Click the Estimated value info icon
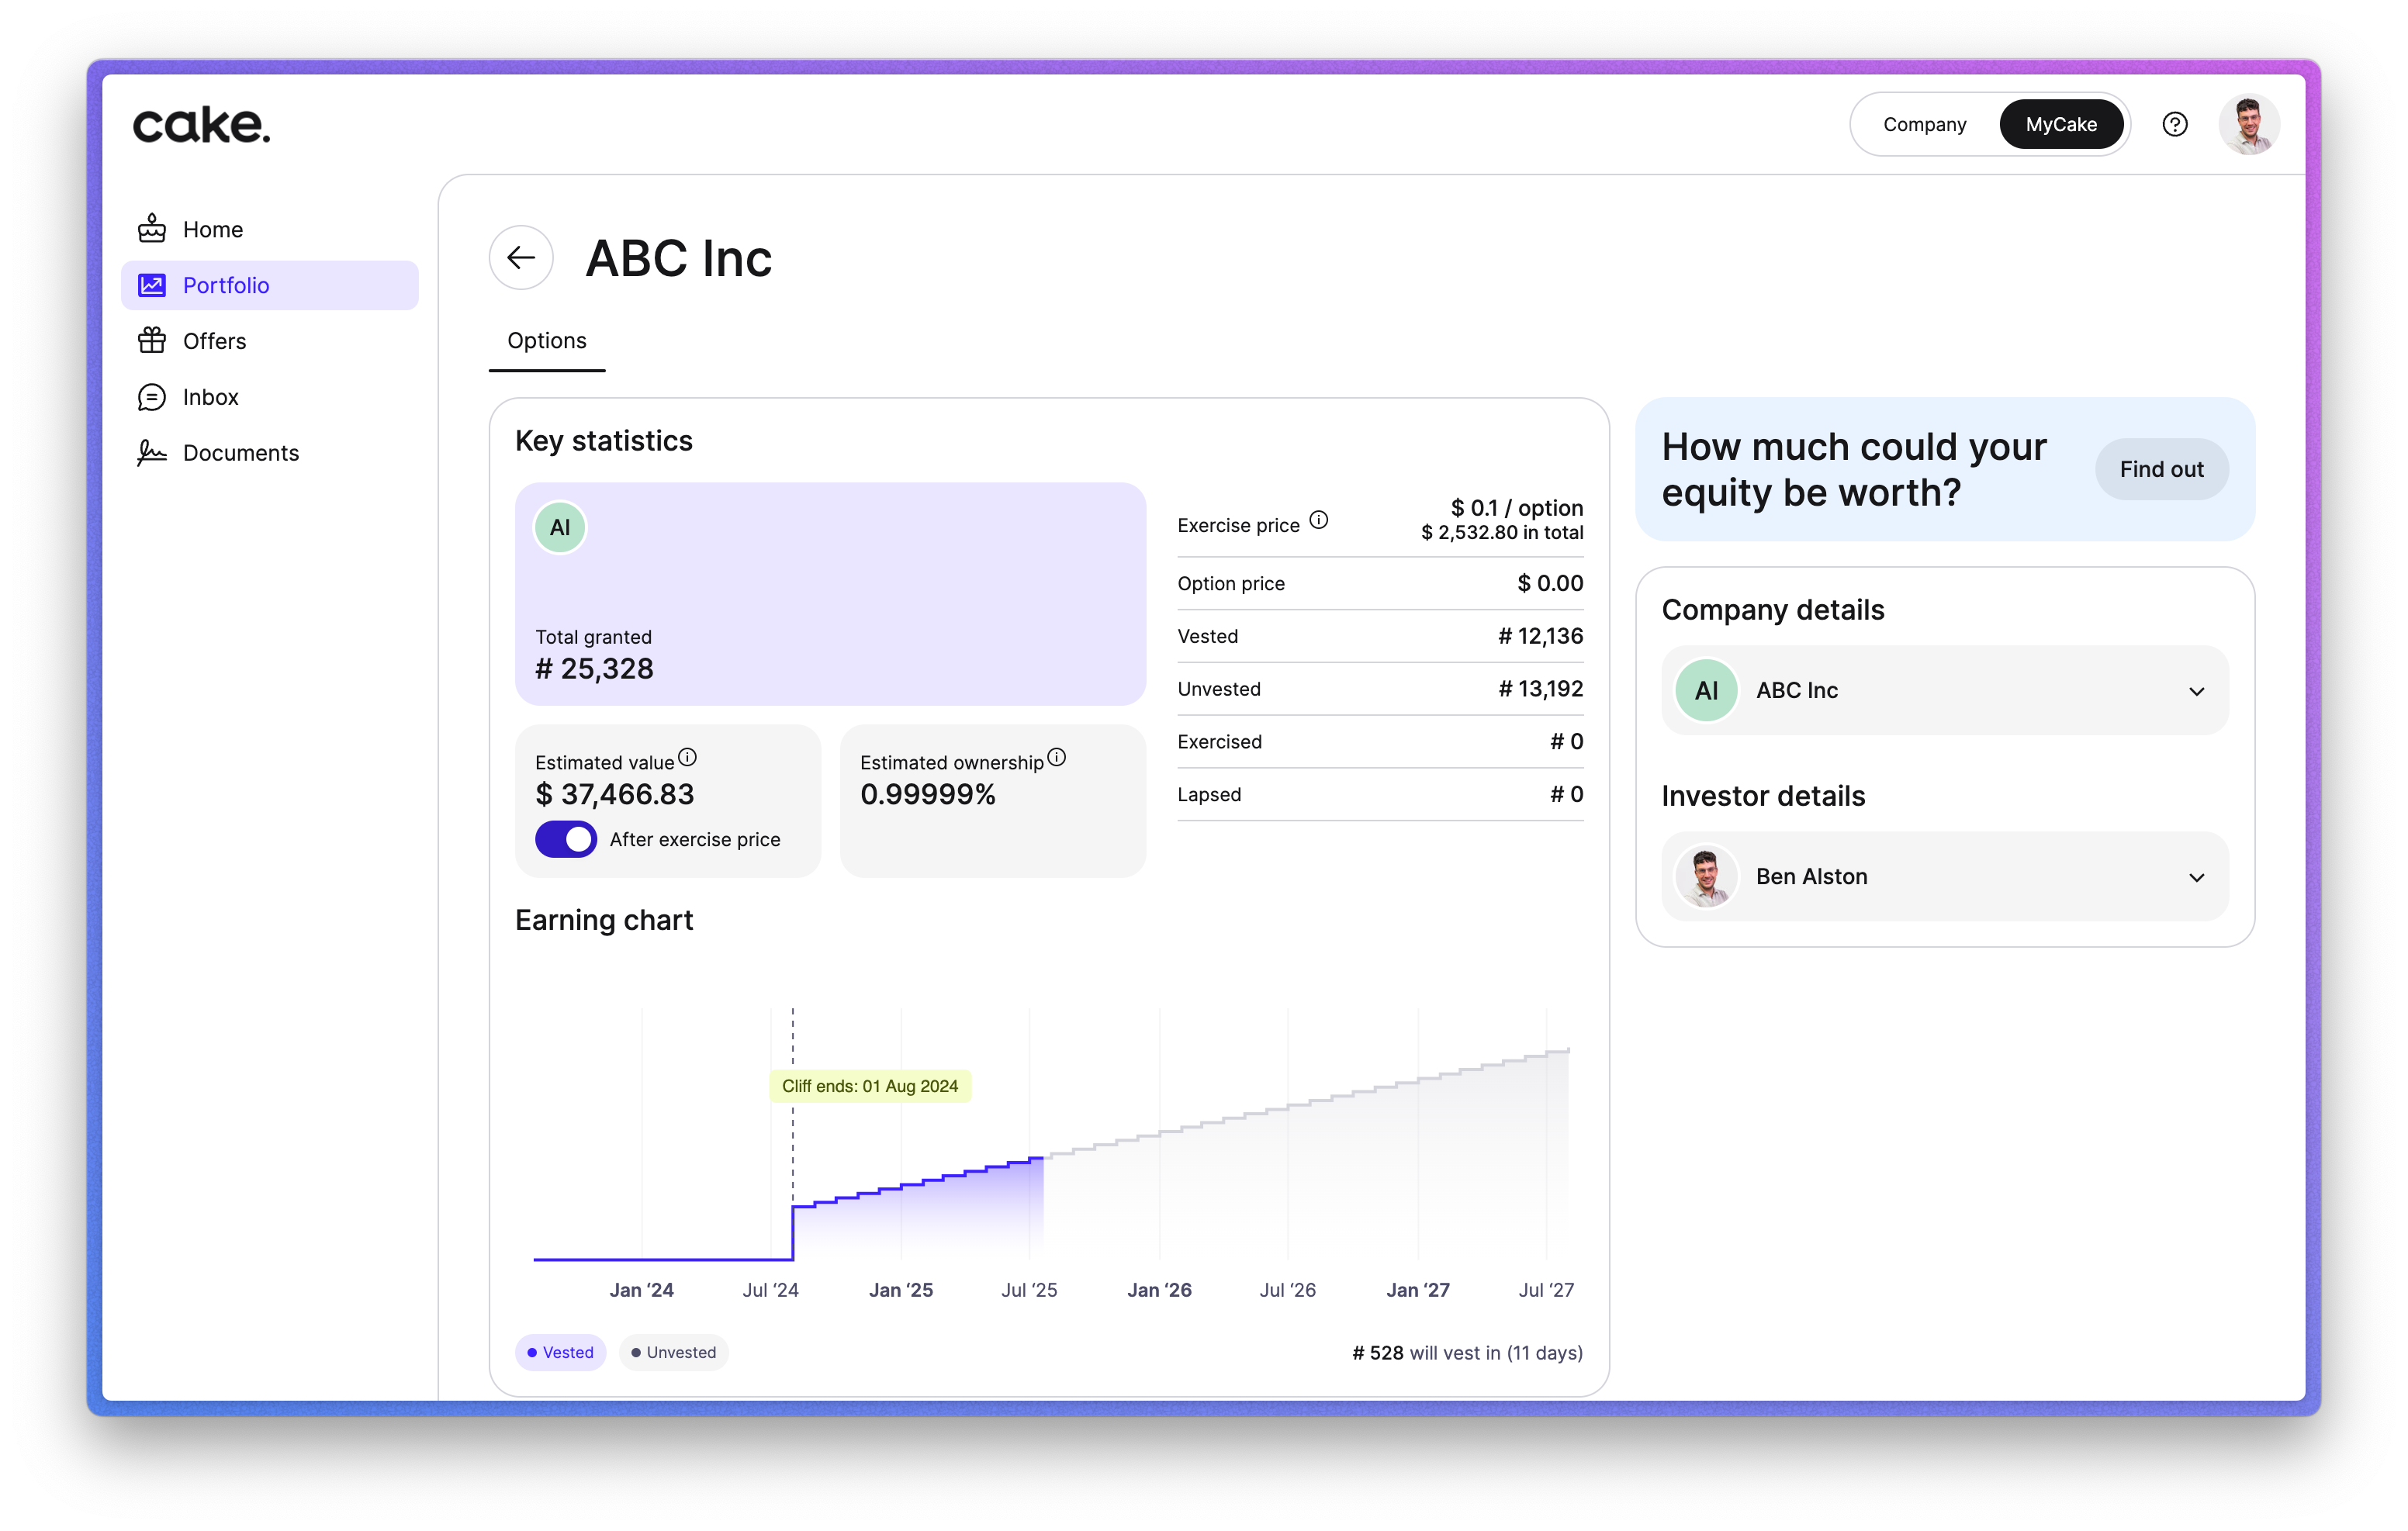Image resolution: width=2408 pixels, height=1531 pixels. [x=687, y=757]
